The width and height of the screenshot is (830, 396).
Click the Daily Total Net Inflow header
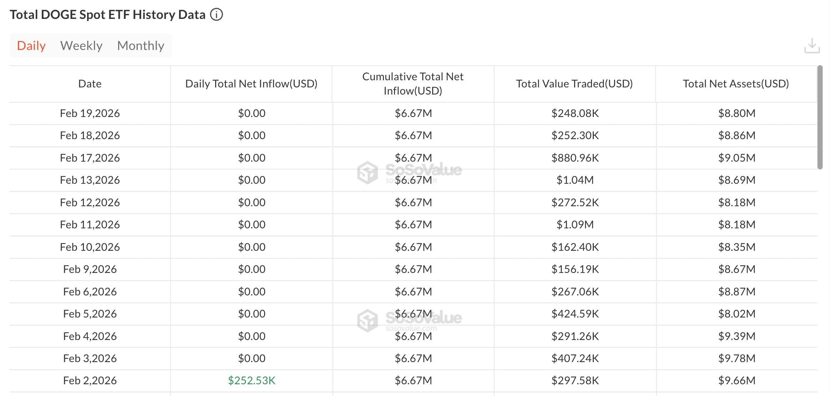point(251,84)
